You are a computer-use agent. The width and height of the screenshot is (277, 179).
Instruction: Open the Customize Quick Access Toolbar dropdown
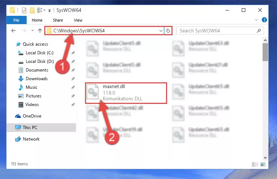pos(49,10)
